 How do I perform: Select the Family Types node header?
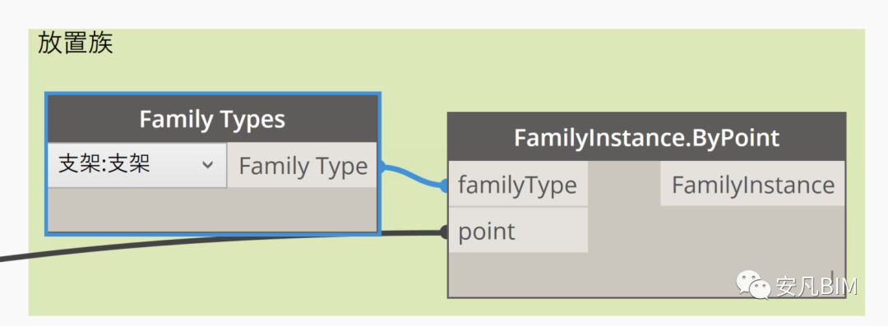[212, 119]
